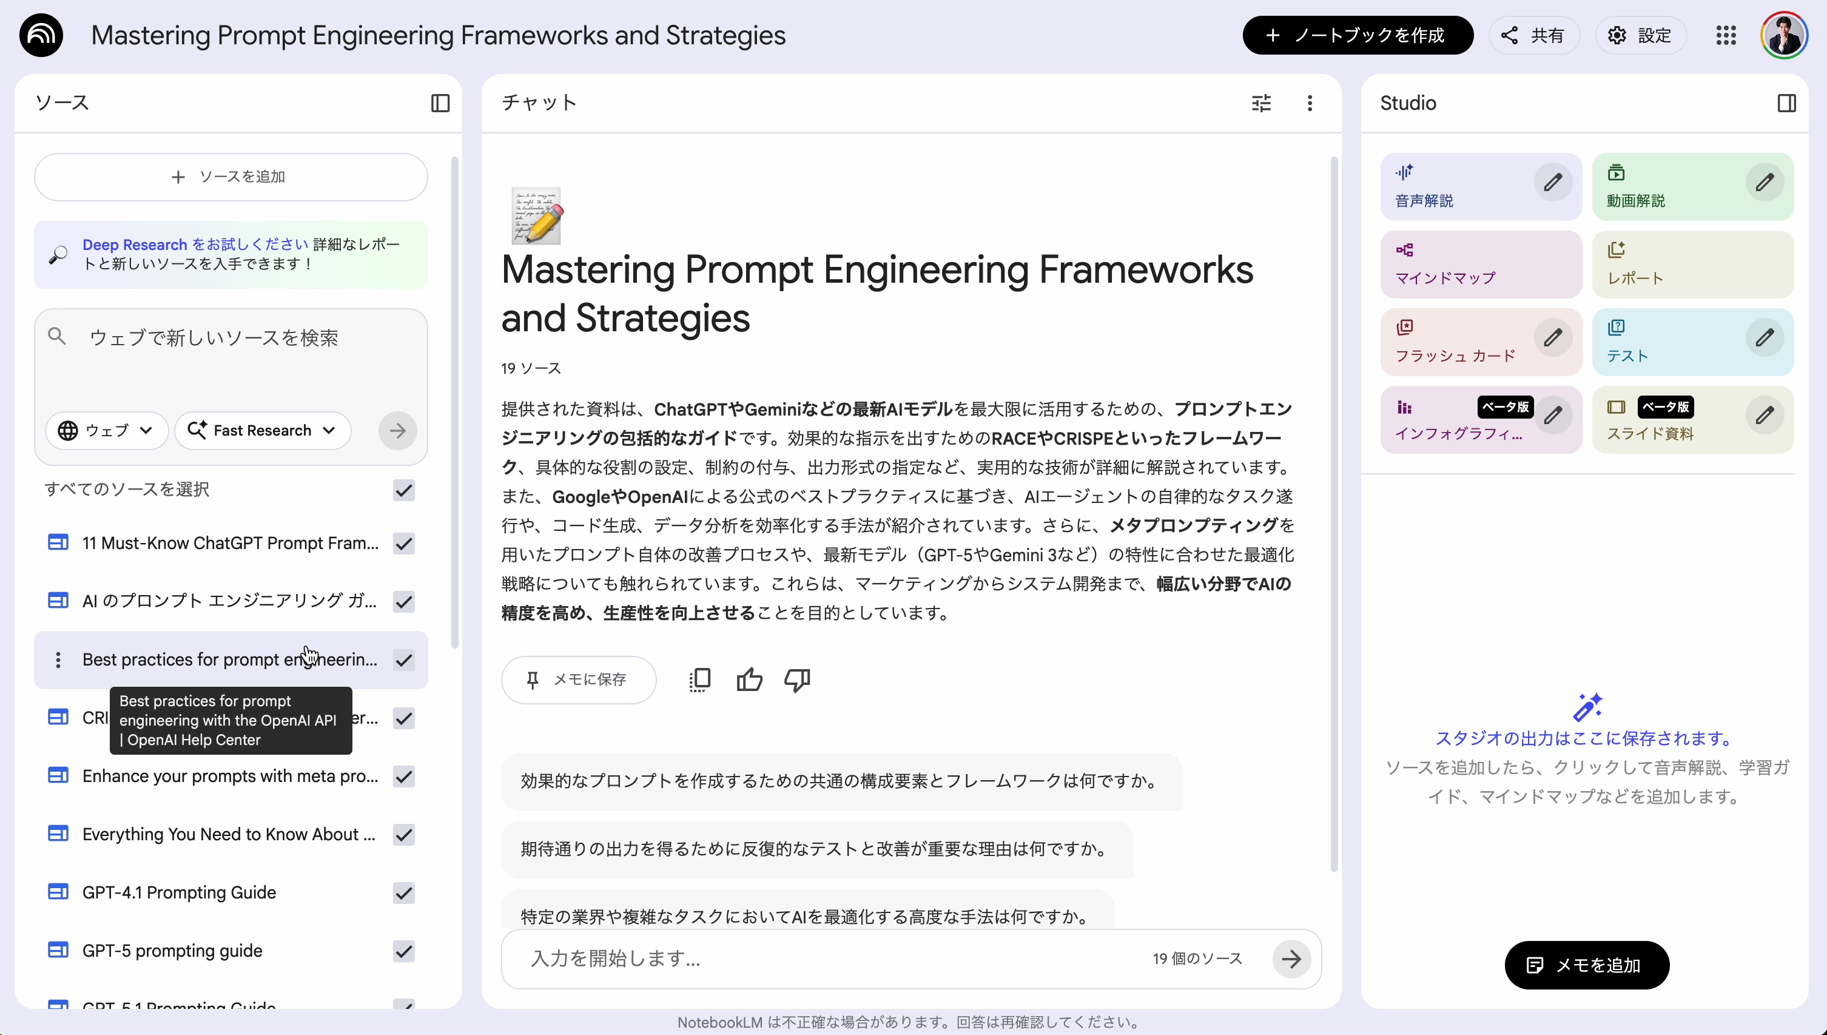The width and height of the screenshot is (1827, 1035).
Task: Click the chat message input field
Action: (x=782, y=958)
